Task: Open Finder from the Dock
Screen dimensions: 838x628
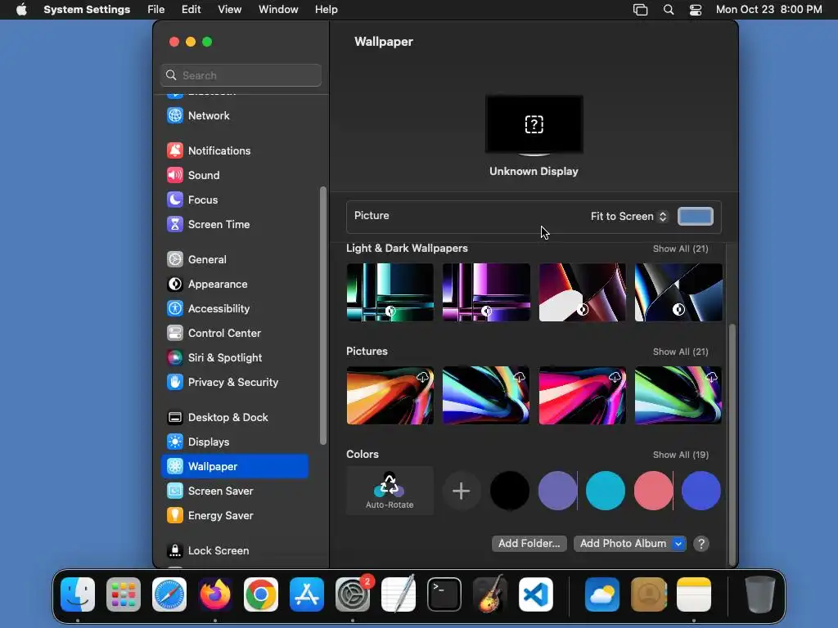Action: pos(78,594)
